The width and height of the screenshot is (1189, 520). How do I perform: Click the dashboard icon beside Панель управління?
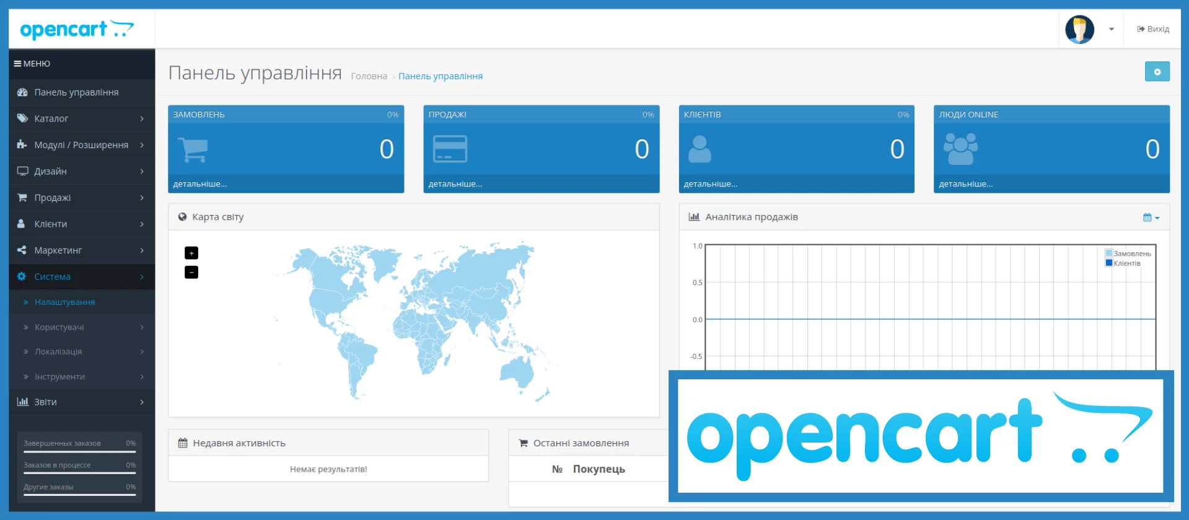click(22, 92)
